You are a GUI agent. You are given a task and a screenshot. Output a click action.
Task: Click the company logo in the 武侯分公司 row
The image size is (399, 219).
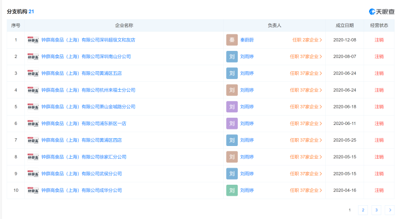[x=33, y=174]
